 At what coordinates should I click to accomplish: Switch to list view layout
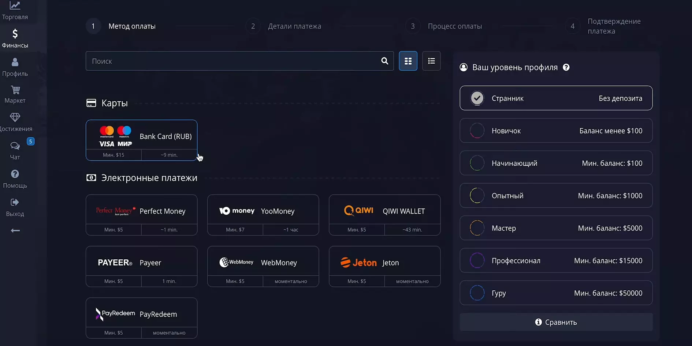[431, 61]
